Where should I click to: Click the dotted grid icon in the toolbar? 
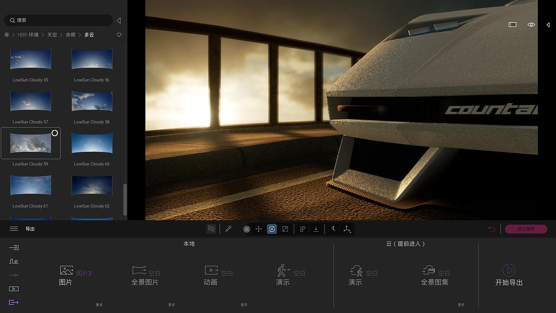[211, 229]
